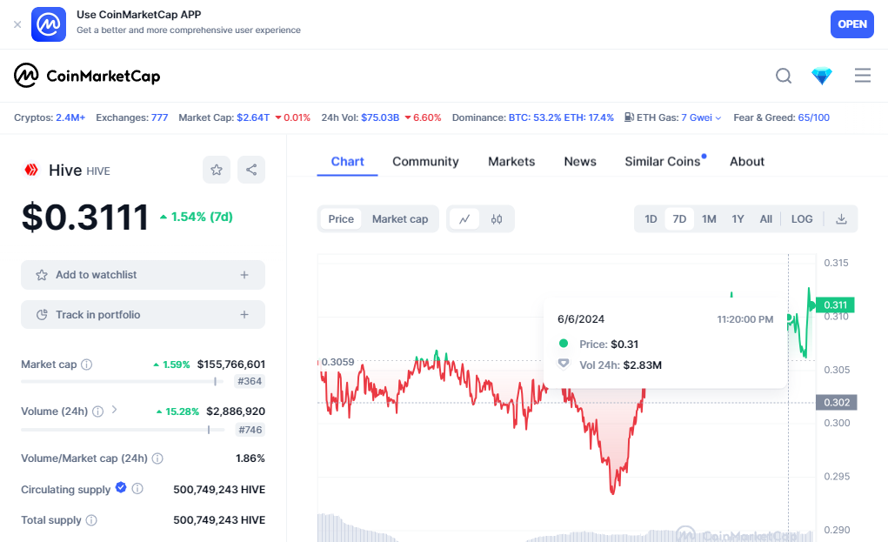Click the blue diamond rewards icon
The height and width of the screenshot is (542, 888).
pyautogui.click(x=822, y=77)
